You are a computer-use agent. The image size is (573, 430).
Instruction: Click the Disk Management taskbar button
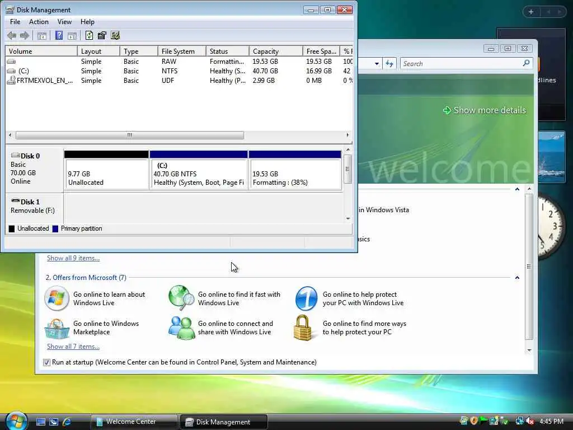pyautogui.click(x=224, y=422)
